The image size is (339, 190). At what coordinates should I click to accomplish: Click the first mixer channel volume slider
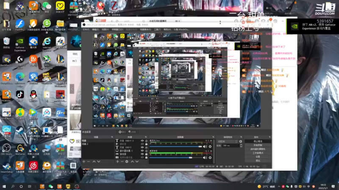point(176,147)
